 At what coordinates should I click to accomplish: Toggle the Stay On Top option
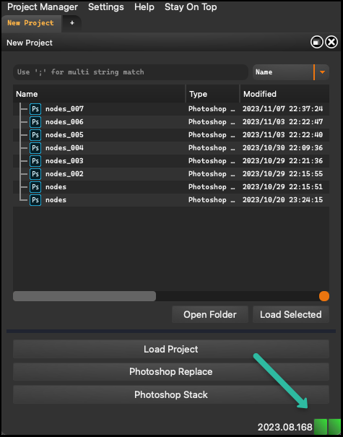(191, 7)
